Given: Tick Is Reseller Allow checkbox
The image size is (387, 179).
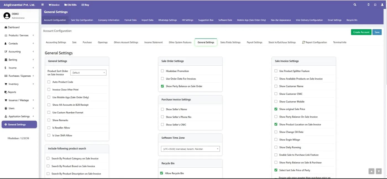Looking at the screenshot, I should point(49,128).
